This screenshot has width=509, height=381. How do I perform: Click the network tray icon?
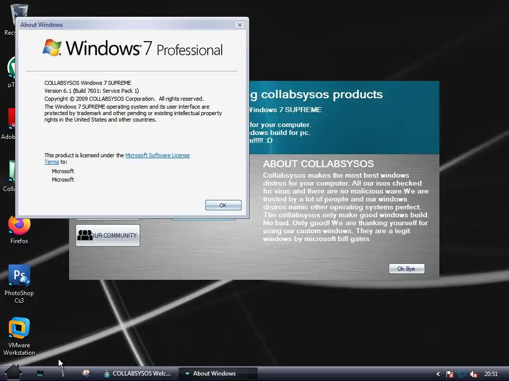point(462,374)
